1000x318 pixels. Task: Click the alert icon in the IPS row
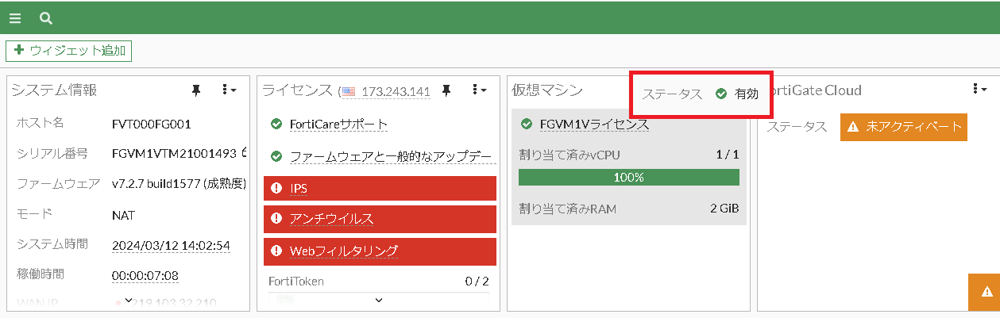(x=276, y=188)
